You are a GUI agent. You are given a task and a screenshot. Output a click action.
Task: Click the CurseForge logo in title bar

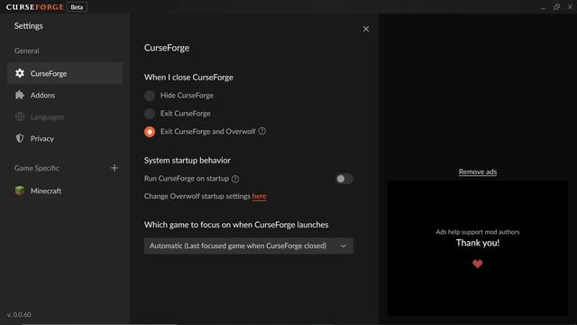[x=34, y=7]
